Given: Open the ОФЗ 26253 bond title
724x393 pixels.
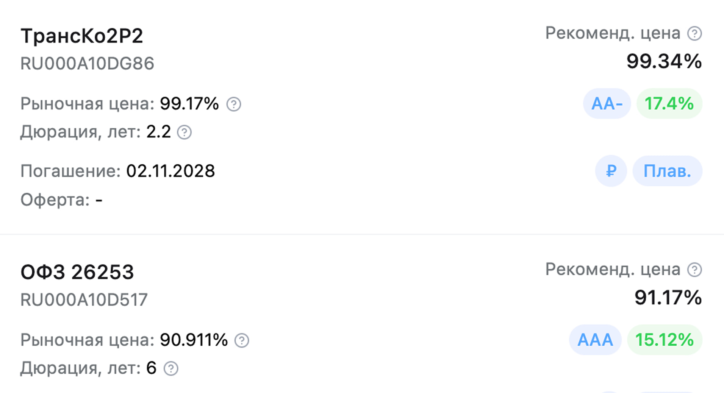Looking at the screenshot, I should point(77,272).
